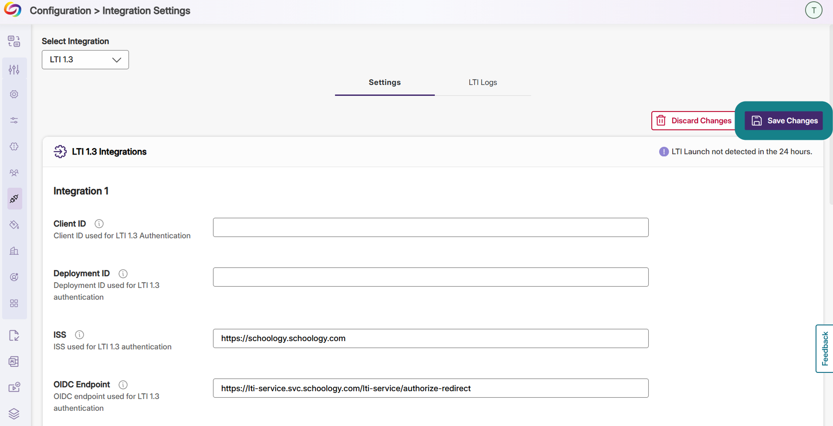Click into the Client ID input field
833x426 pixels.
tap(431, 227)
